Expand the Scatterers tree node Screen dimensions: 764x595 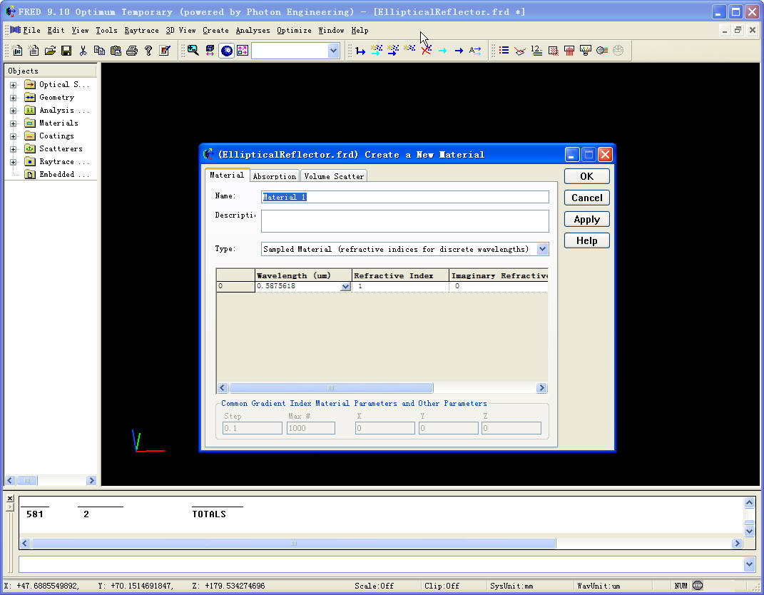pyautogui.click(x=13, y=149)
